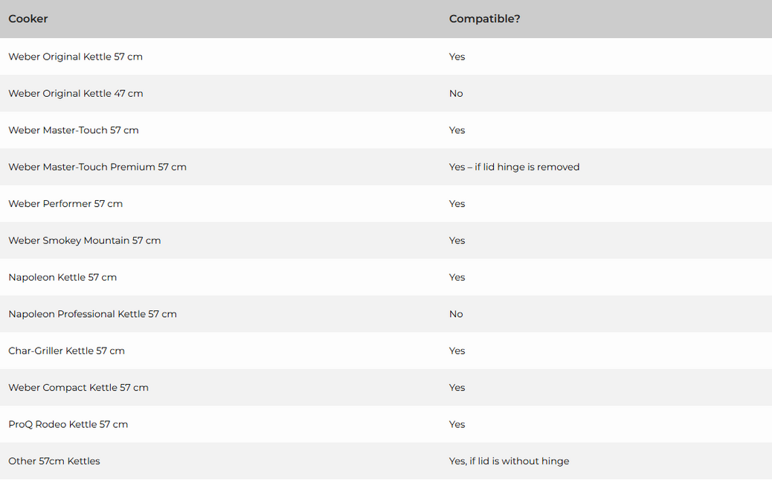This screenshot has height=480, width=772.
Task: Click the Weber Performer 57 cm entry
Action: coord(65,204)
